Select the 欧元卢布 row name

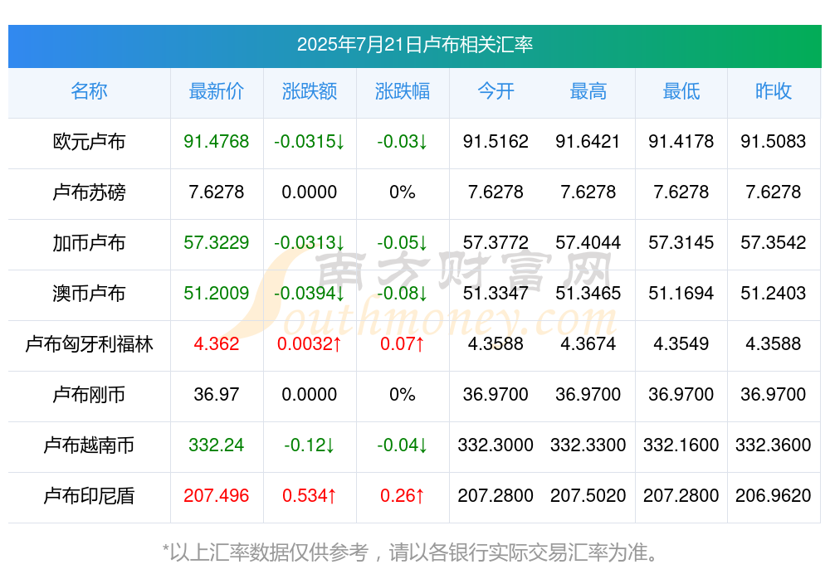coord(89,142)
